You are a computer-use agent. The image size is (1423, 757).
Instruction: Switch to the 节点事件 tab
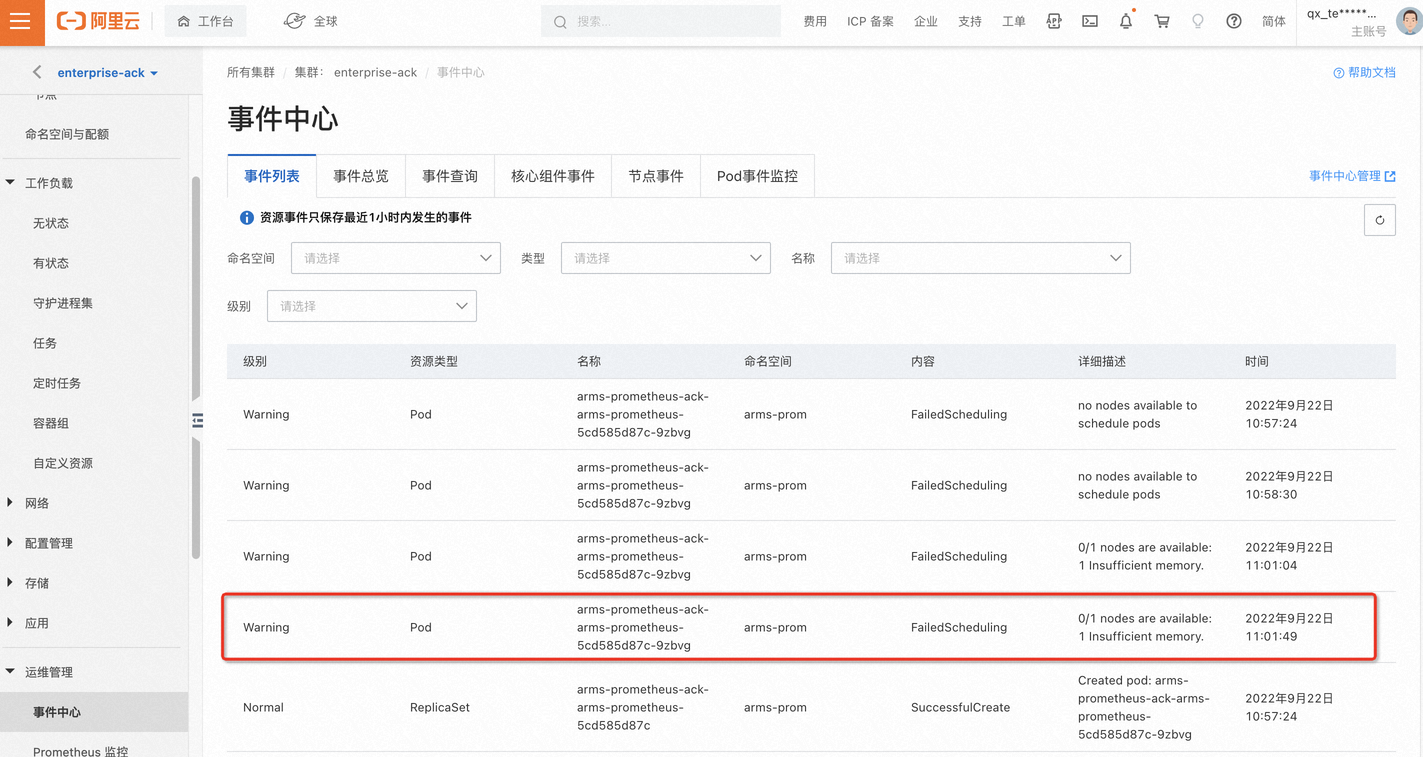[x=655, y=176]
